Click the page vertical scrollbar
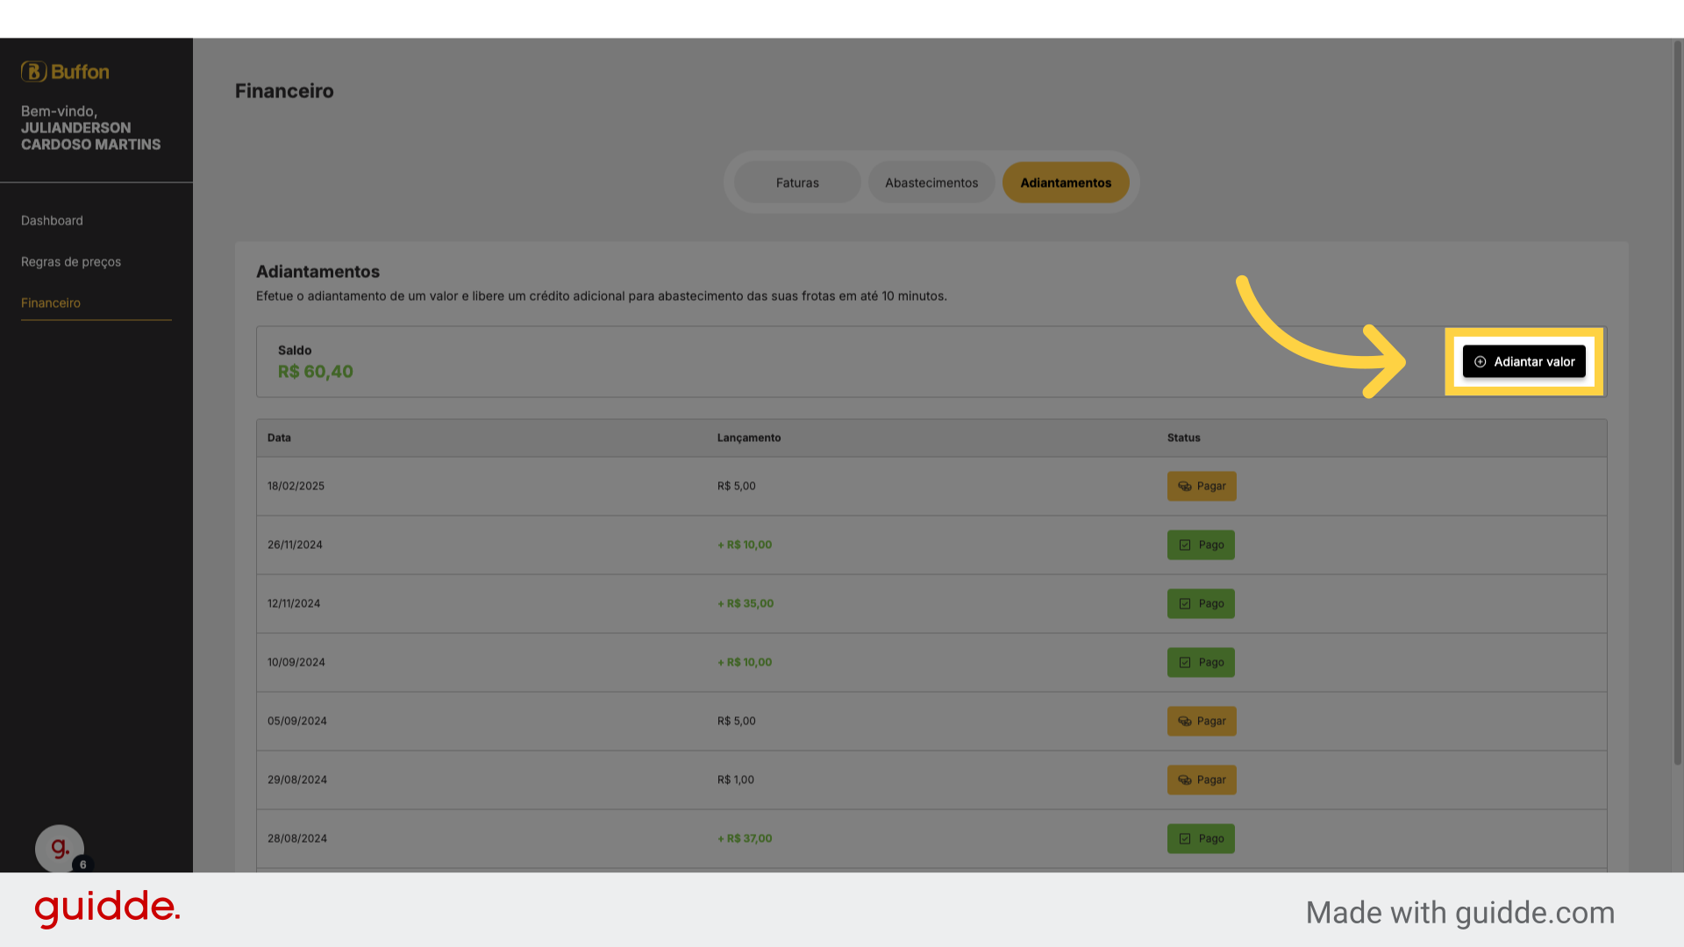Image resolution: width=1684 pixels, height=947 pixels. [1678, 403]
